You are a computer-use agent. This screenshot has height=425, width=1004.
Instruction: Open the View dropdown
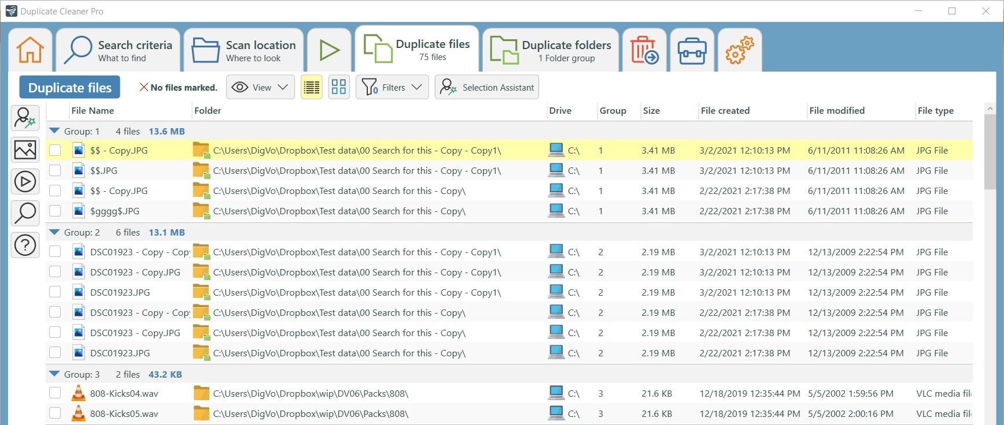click(x=260, y=87)
